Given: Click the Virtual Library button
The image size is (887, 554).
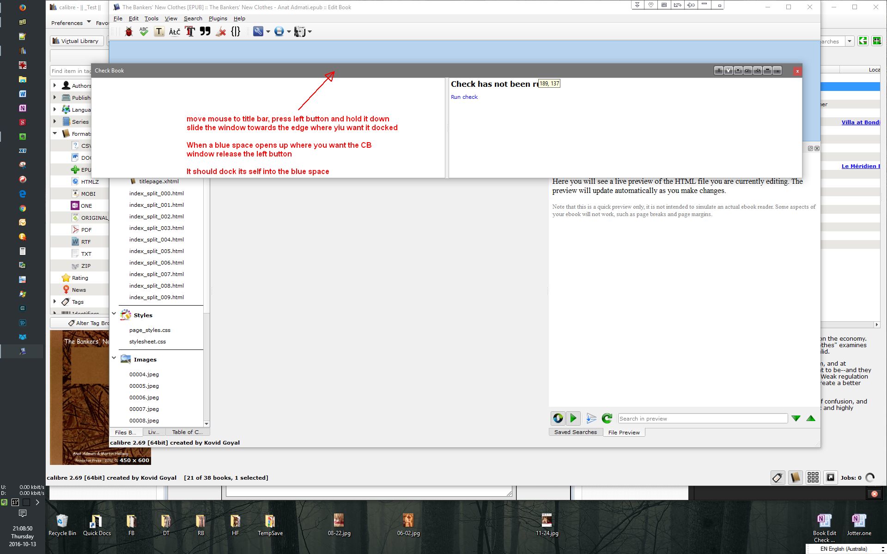Looking at the screenshot, I should pyautogui.click(x=76, y=41).
